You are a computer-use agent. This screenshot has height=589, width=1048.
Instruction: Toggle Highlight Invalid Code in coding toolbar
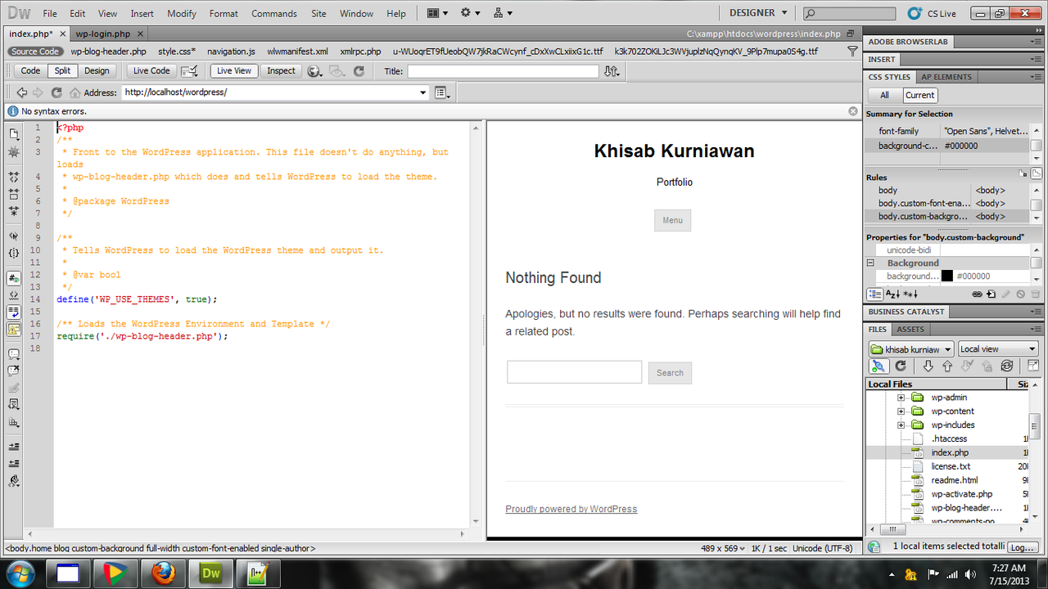point(13,295)
